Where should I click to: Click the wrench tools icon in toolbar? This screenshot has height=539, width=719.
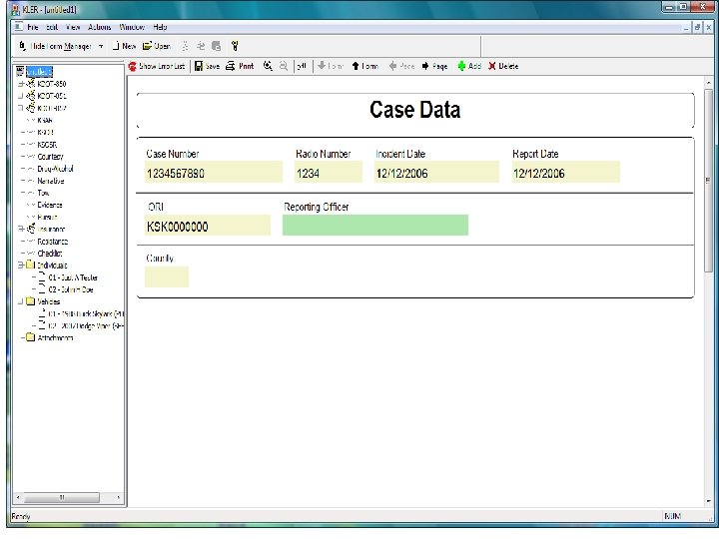click(235, 46)
